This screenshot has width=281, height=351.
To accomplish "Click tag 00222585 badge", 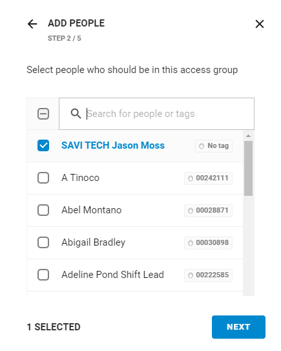I will pyautogui.click(x=208, y=275).
